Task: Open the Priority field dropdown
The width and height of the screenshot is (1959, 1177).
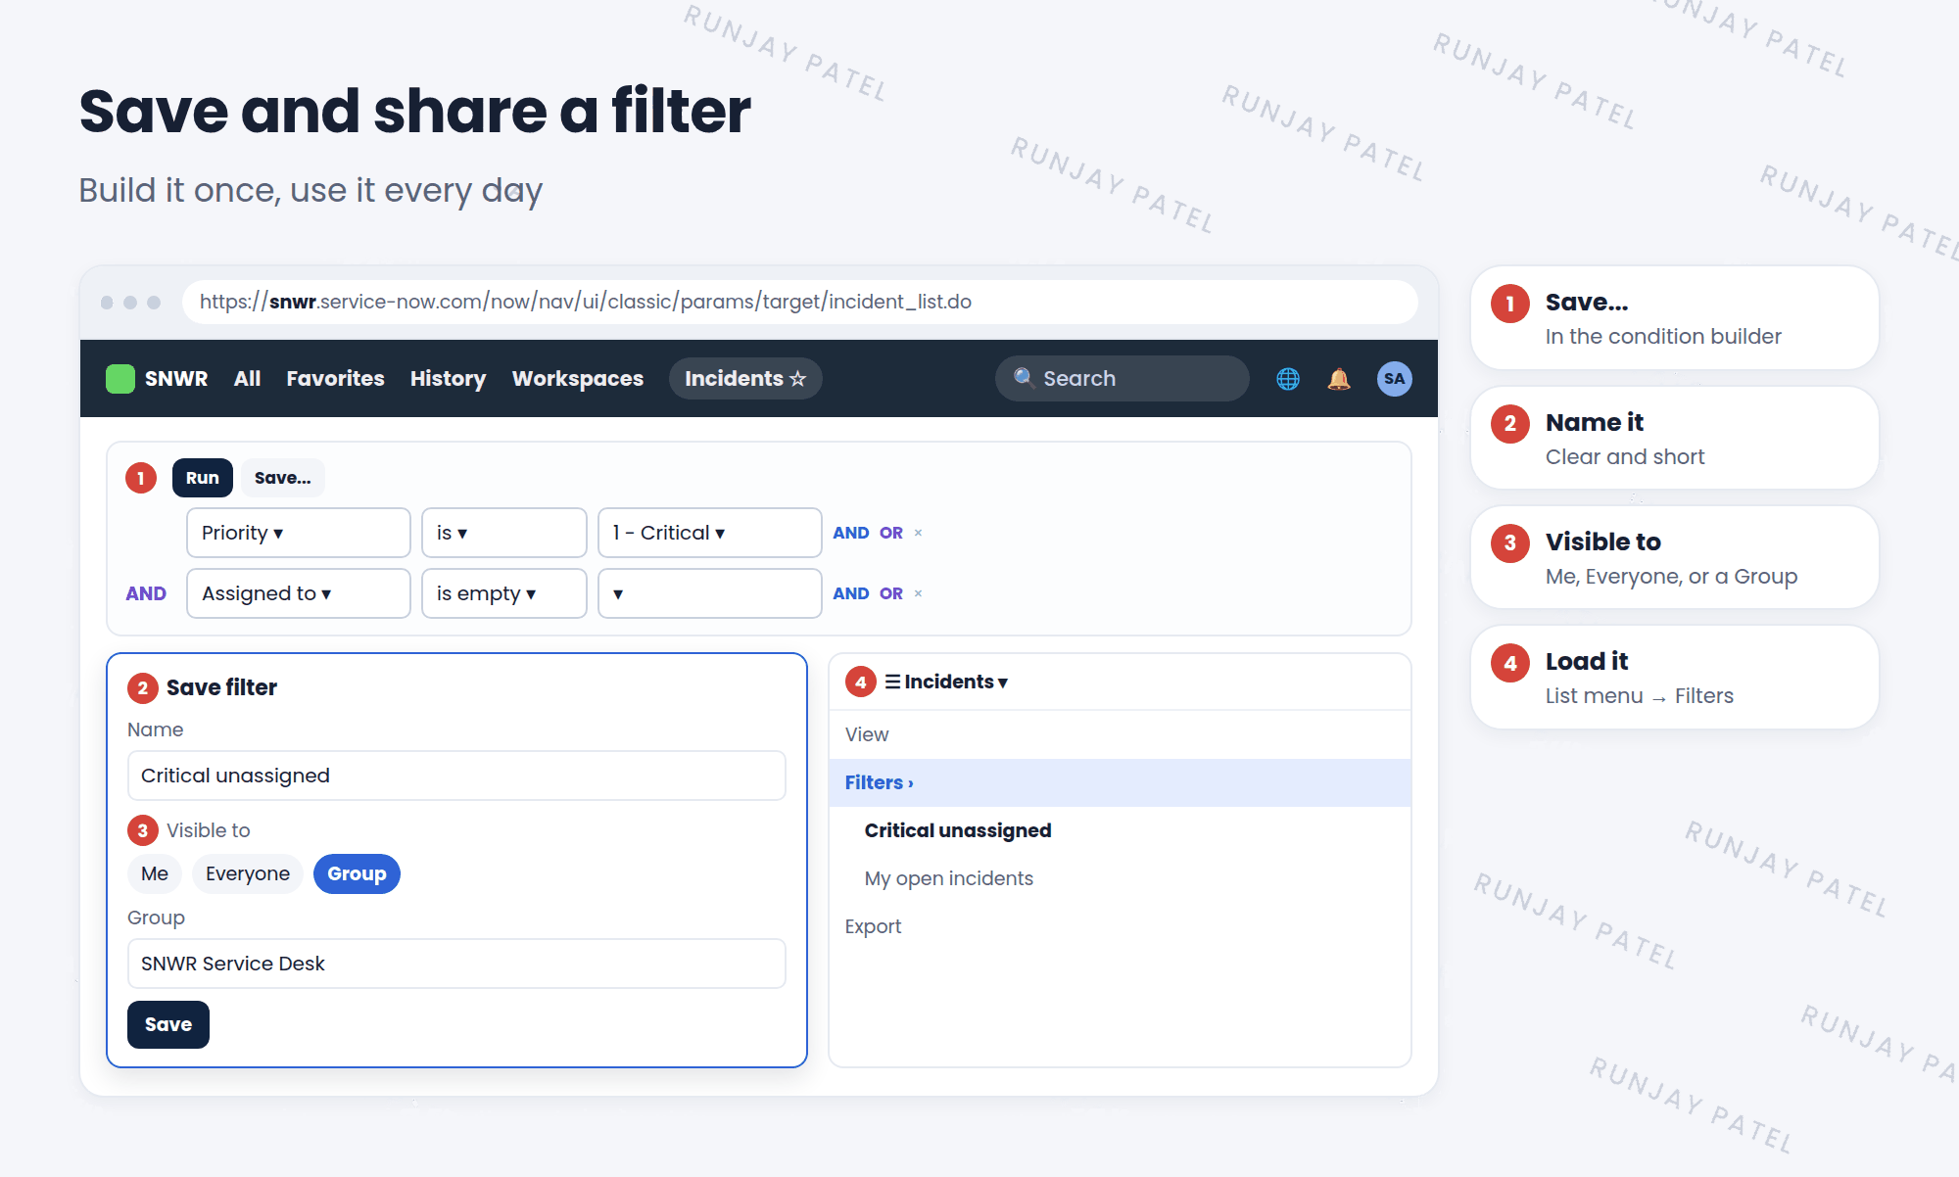Action: (299, 533)
